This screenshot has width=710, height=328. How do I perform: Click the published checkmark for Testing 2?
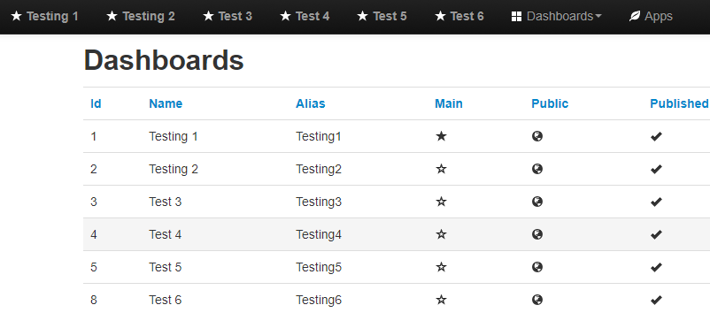pos(656,169)
